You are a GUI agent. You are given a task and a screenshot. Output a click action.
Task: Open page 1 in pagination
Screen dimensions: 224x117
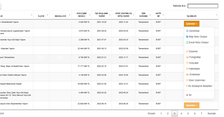pyautogui.click(x=161, y=113)
